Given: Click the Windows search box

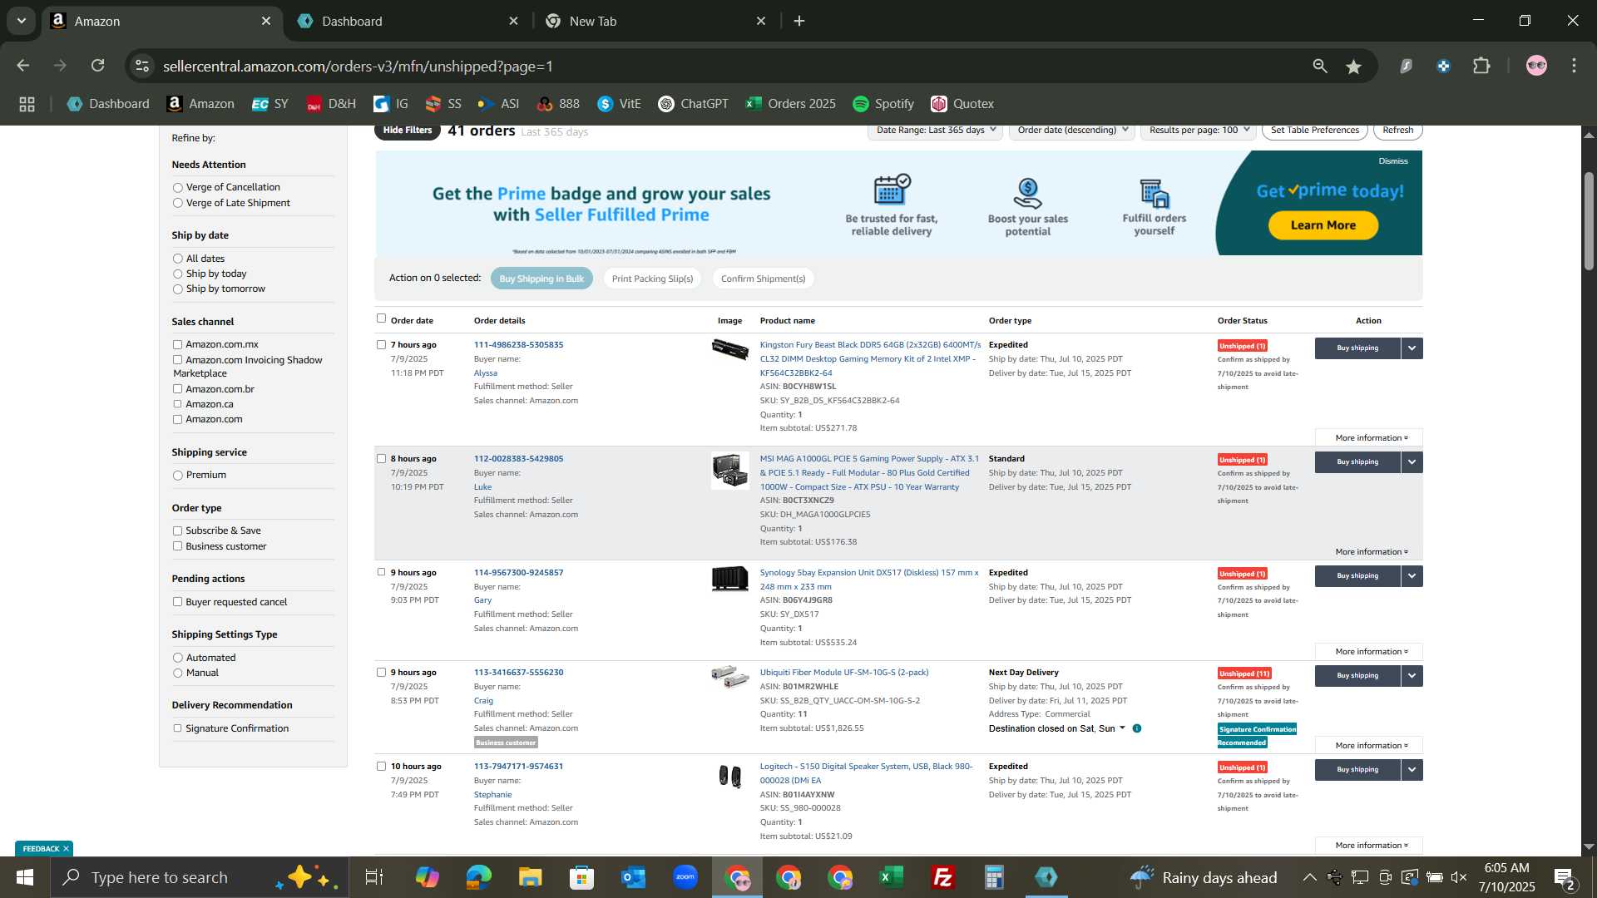Looking at the screenshot, I should 200,877.
